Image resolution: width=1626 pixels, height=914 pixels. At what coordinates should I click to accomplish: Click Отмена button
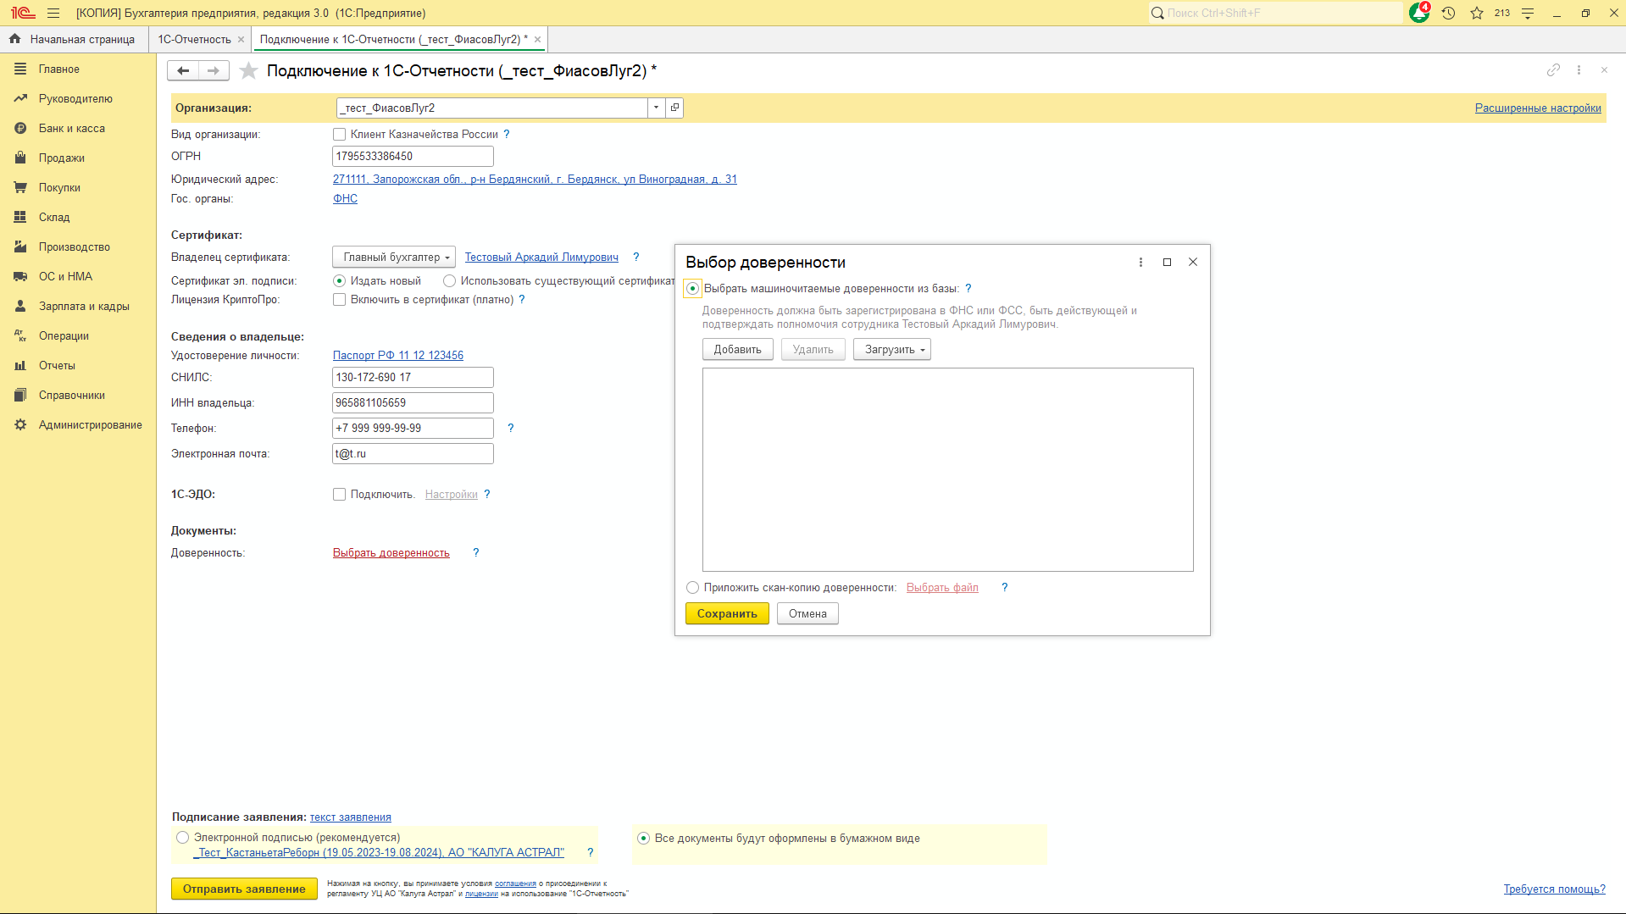pyautogui.click(x=807, y=613)
